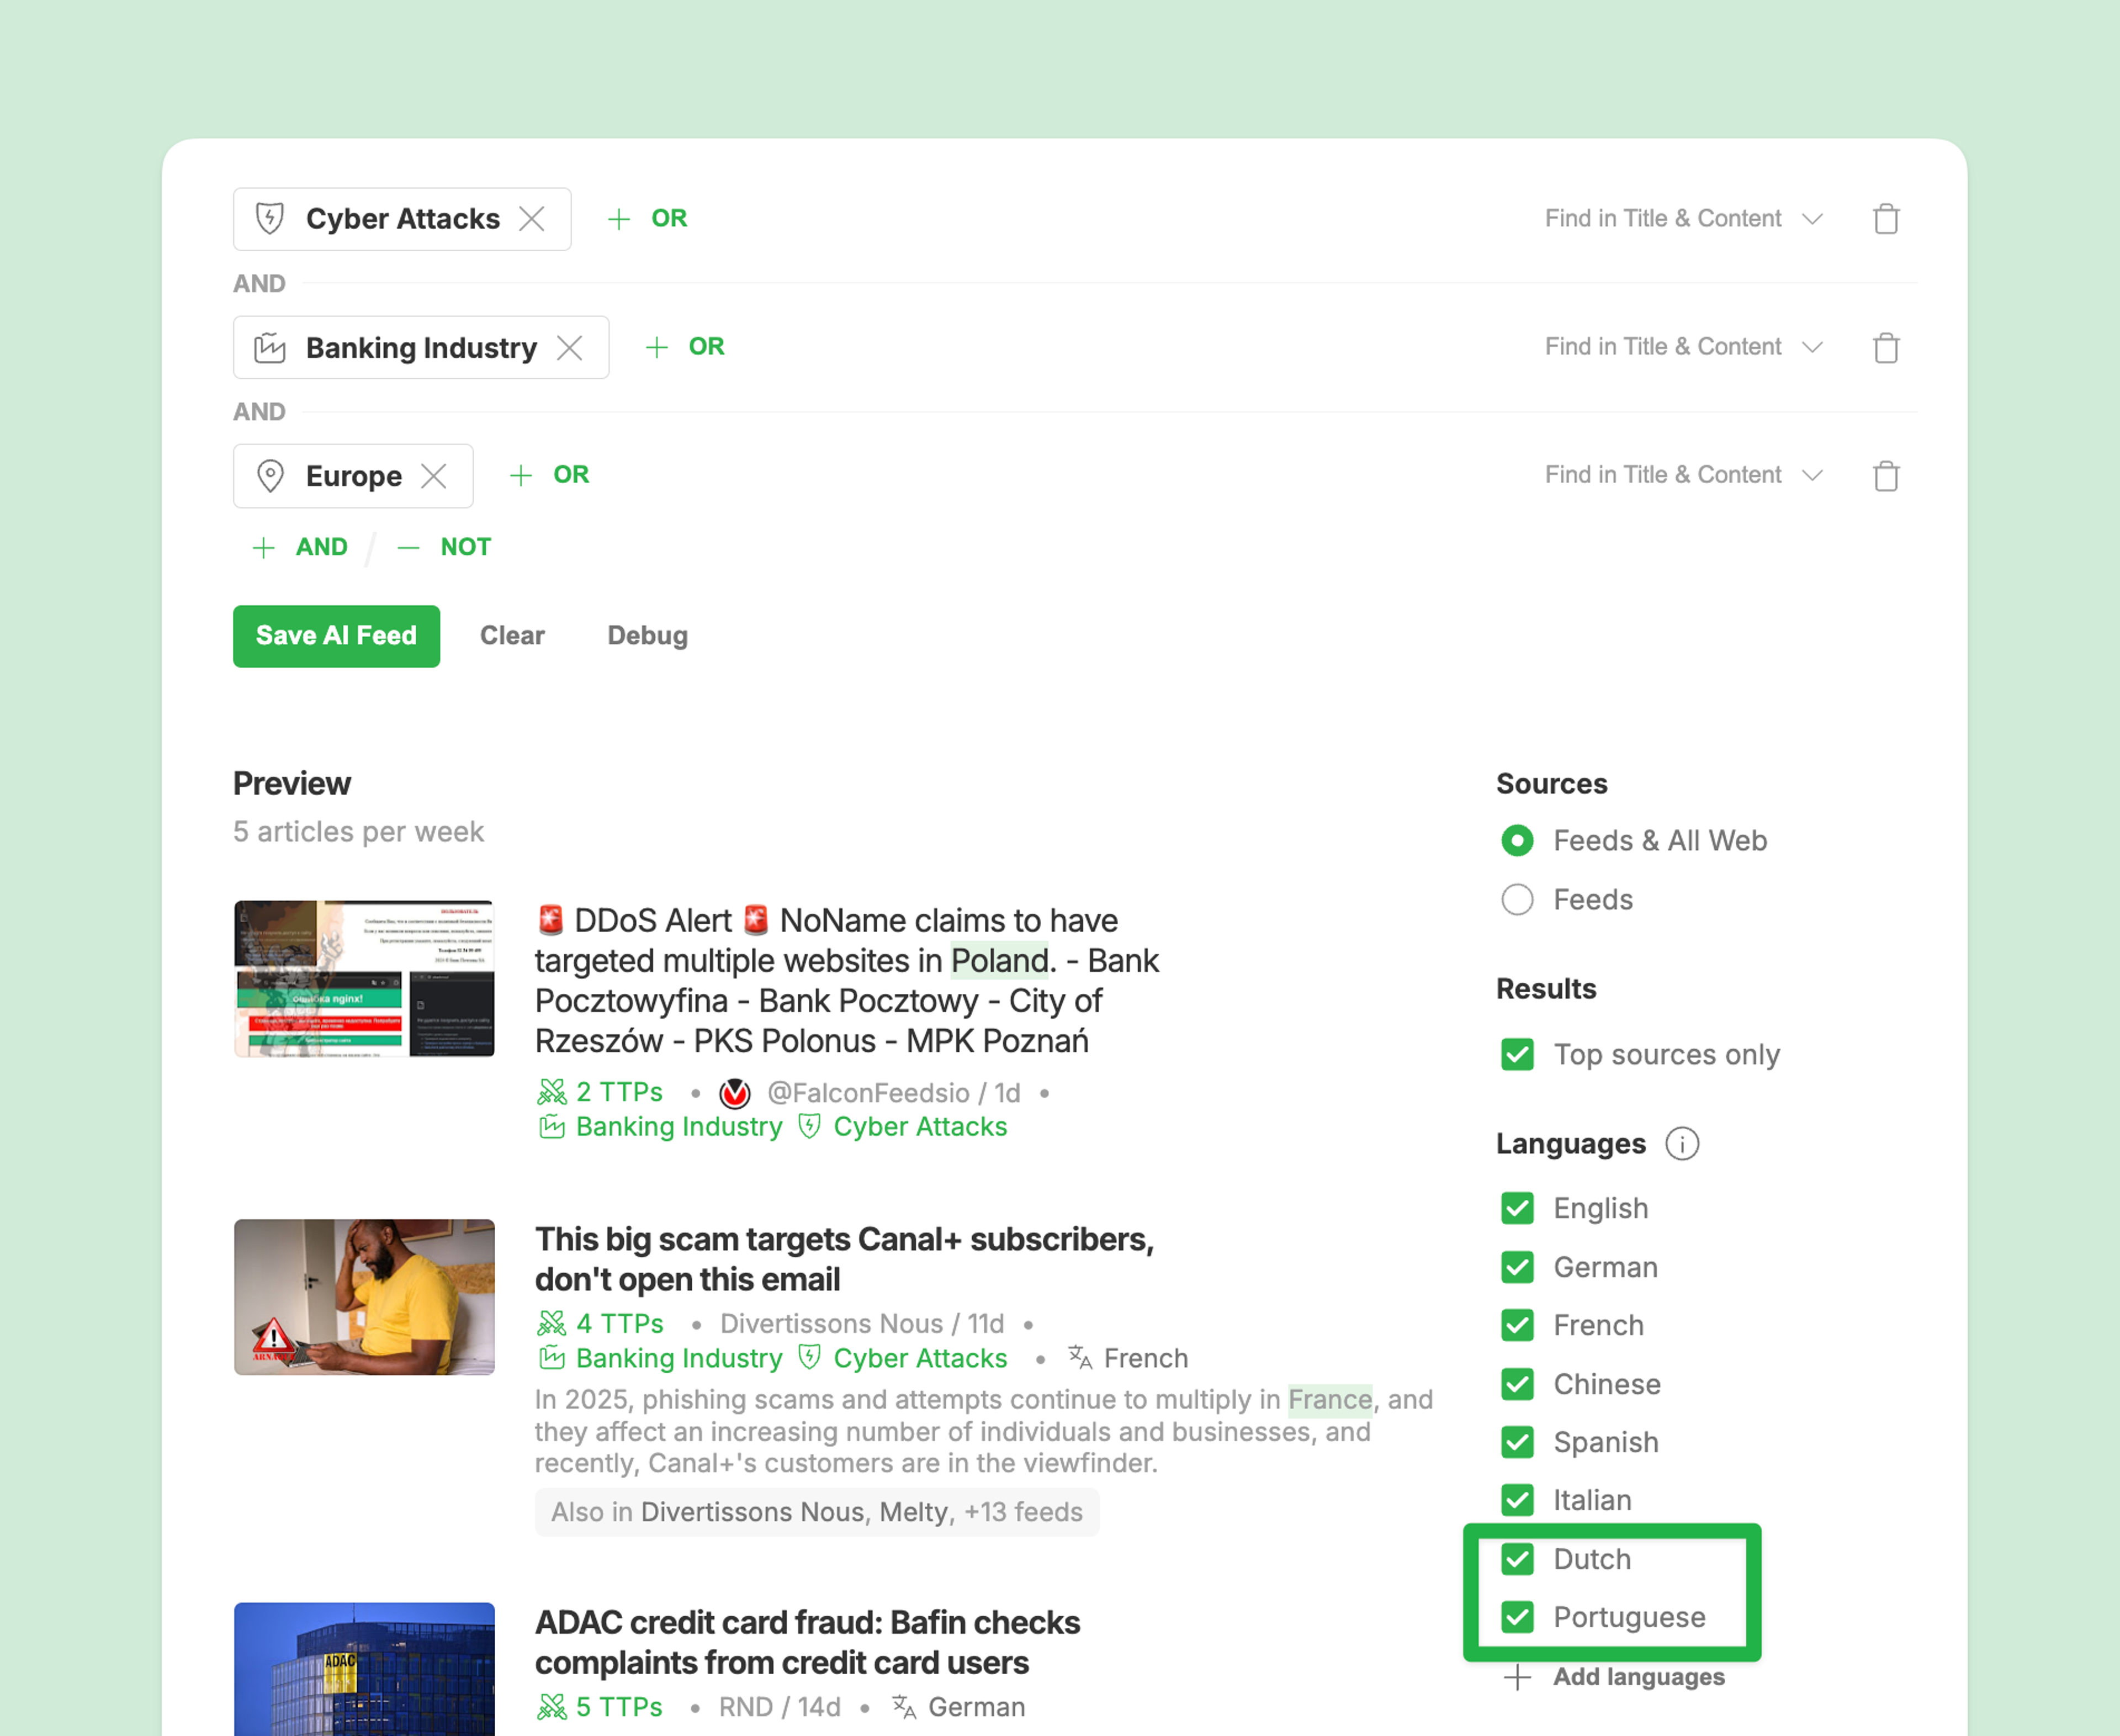Clear the feed query
Image resolution: width=2120 pixels, height=1736 pixels.
tap(512, 636)
